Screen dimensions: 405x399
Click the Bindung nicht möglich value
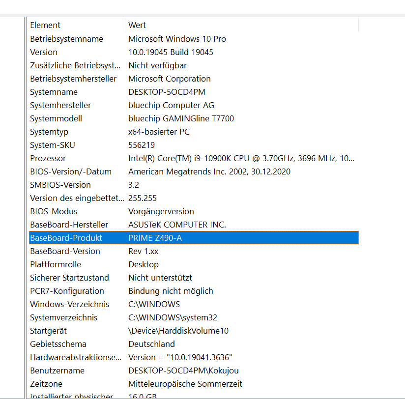[x=171, y=291]
